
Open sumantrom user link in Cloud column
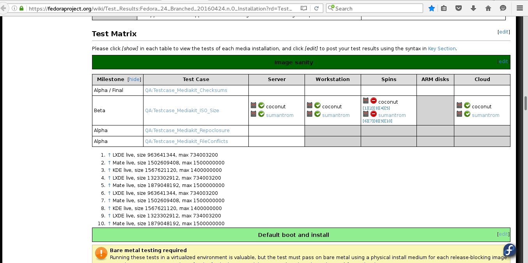[485, 115]
